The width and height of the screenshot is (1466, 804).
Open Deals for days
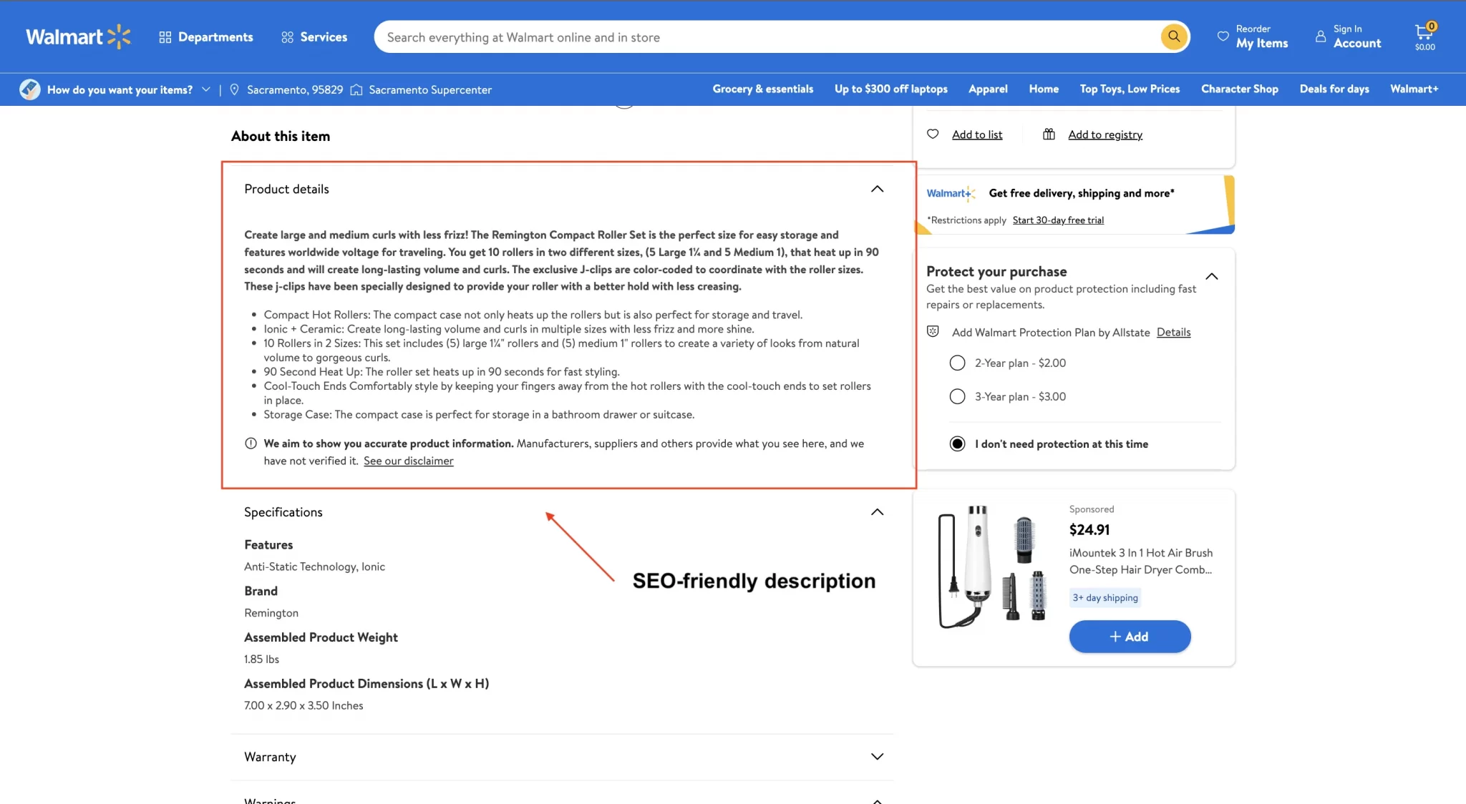click(x=1334, y=89)
